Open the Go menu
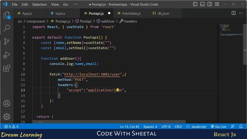Screen dimensions: 247x139 coord(65,4)
